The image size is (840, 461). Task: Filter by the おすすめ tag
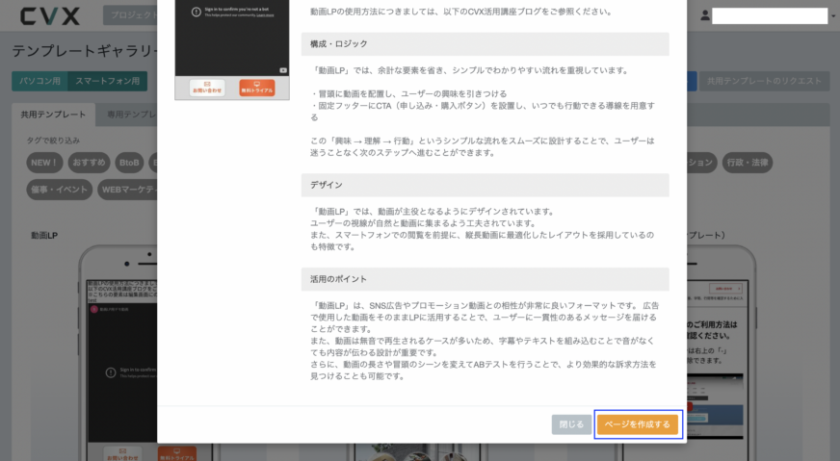click(x=90, y=163)
